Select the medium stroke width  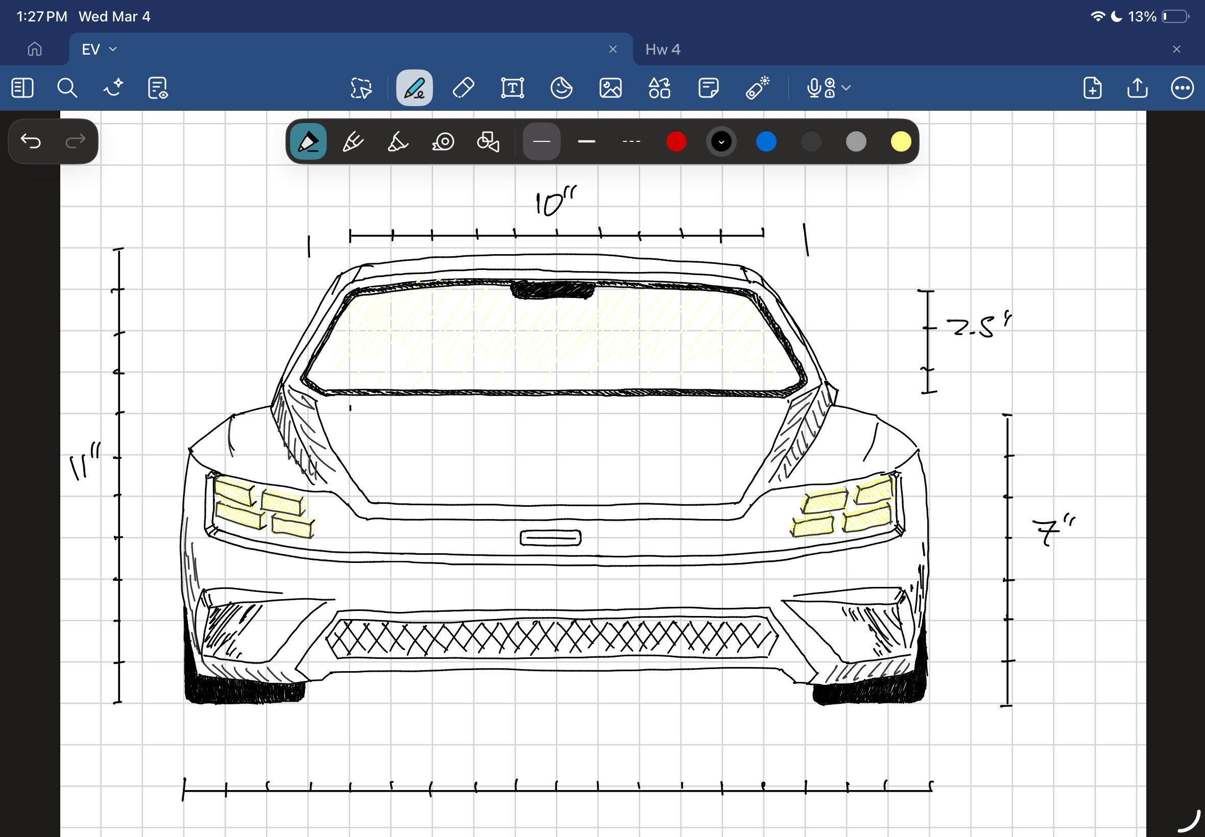click(x=586, y=141)
